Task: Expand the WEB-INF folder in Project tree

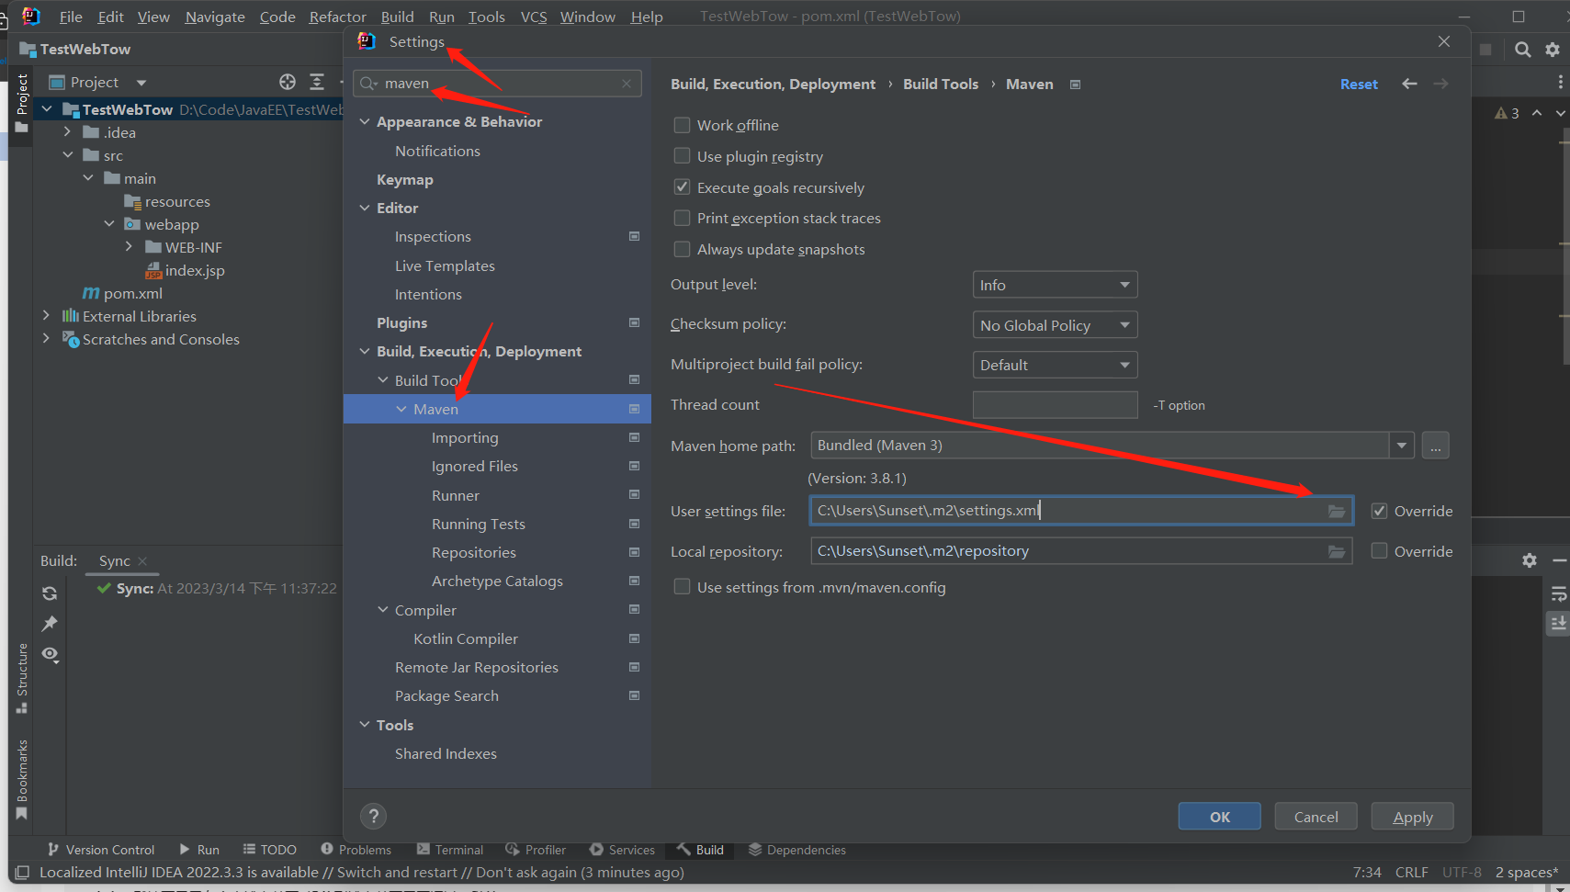Action: (129, 247)
